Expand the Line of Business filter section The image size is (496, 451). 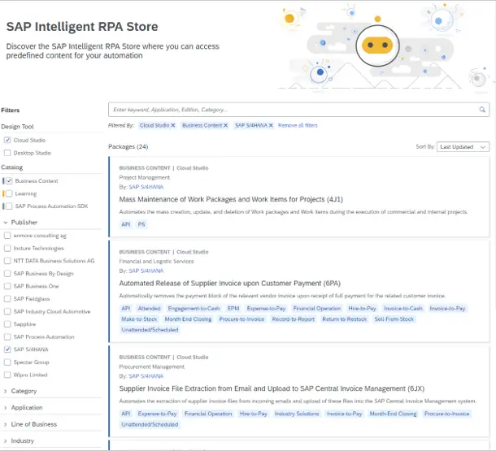6,424
